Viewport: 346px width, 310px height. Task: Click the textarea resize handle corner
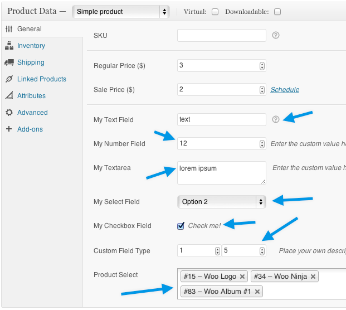263,182
